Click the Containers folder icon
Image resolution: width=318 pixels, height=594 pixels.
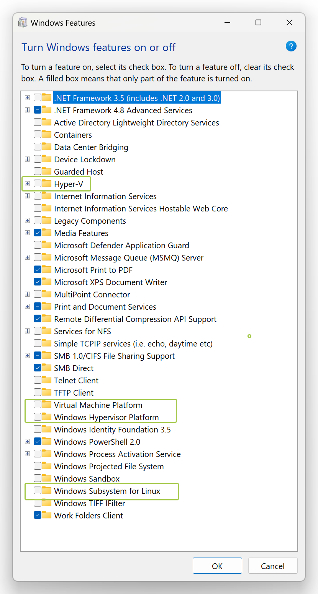coord(47,134)
